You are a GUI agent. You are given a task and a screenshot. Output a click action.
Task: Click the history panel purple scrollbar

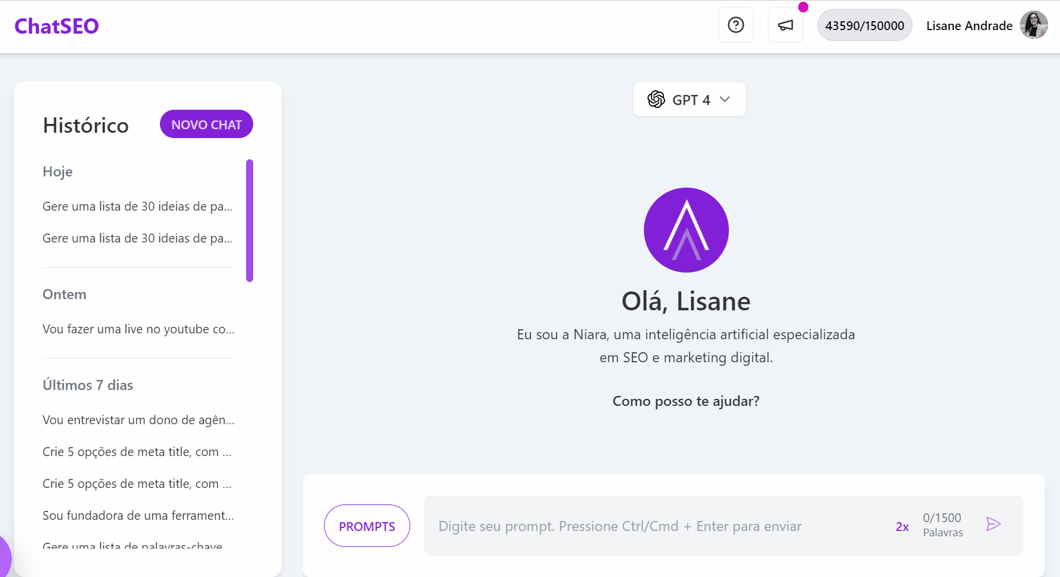[x=250, y=221]
